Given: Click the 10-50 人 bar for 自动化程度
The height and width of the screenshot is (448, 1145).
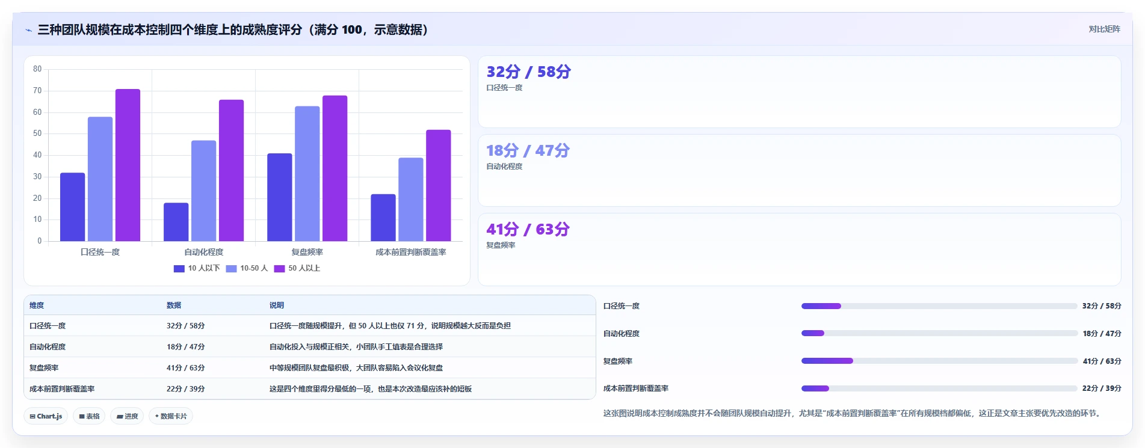Looking at the screenshot, I should pyautogui.click(x=203, y=191).
